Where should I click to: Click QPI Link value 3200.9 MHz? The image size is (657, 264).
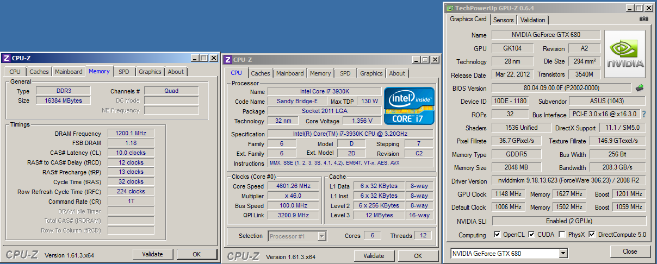pyautogui.click(x=294, y=216)
